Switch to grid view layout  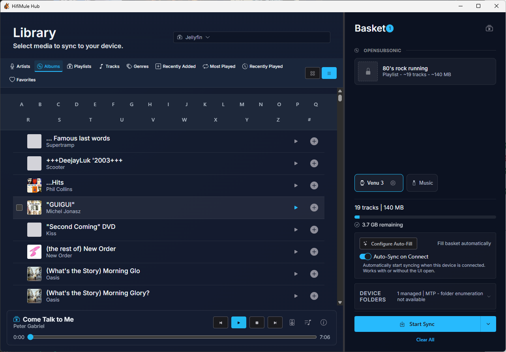click(313, 73)
